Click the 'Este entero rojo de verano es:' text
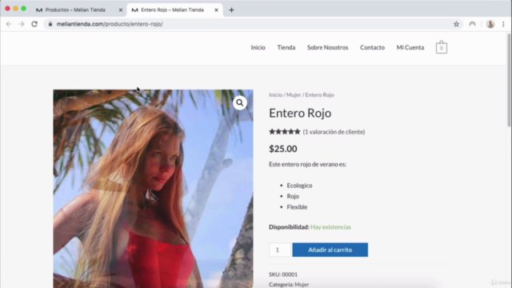512x288 pixels. coord(307,164)
